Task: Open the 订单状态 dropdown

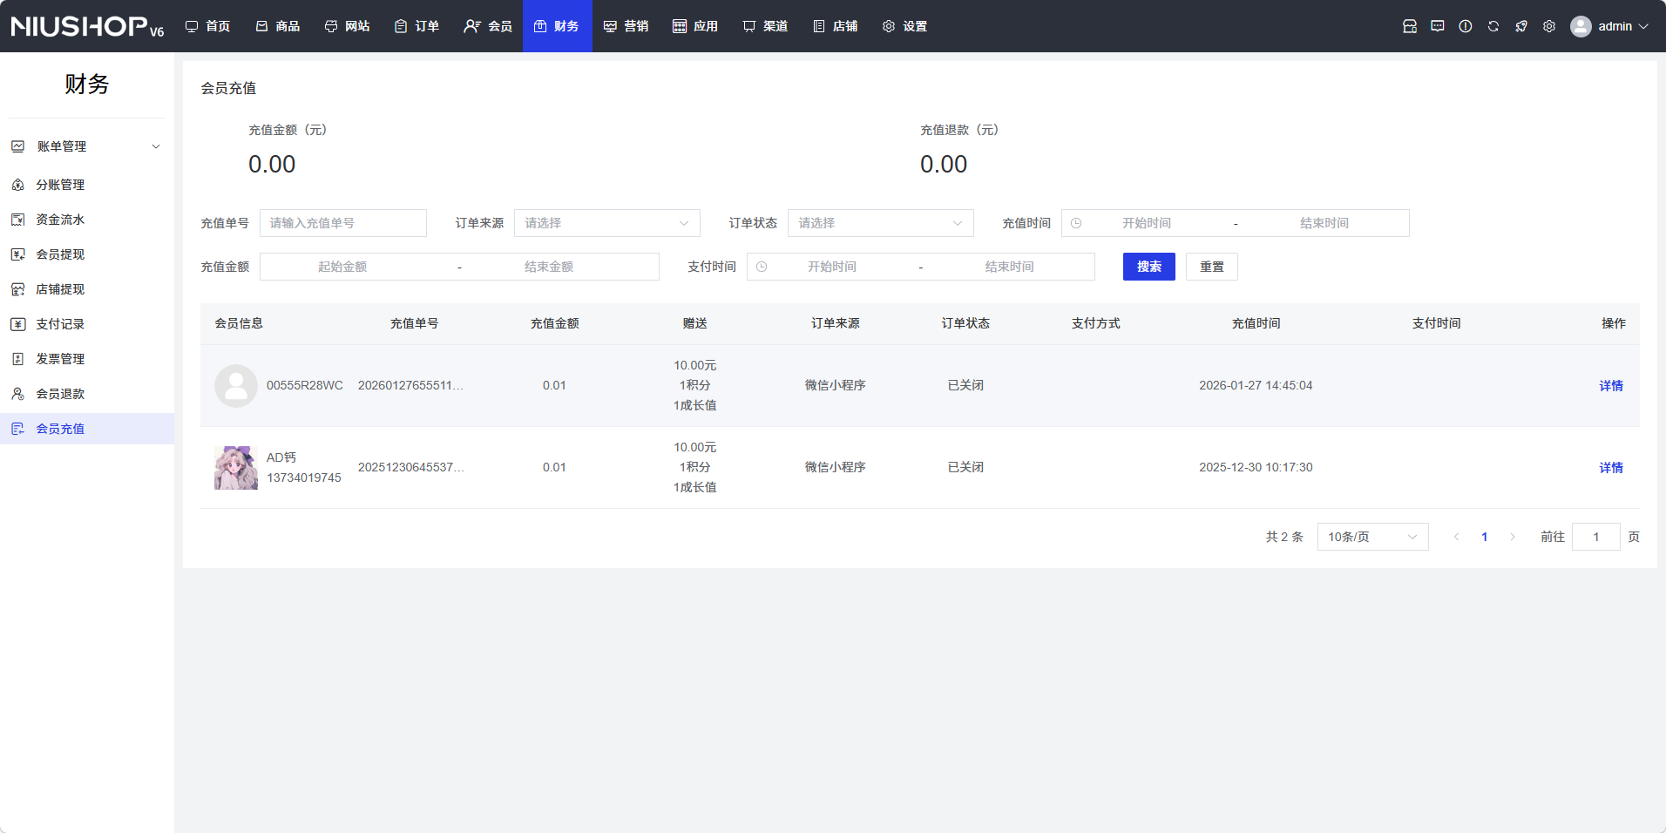Action: [880, 223]
